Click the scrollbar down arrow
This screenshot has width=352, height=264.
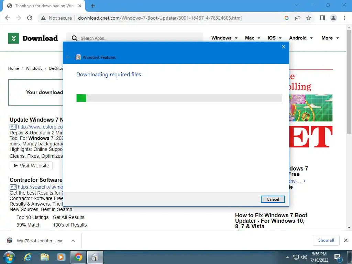[x=349, y=228]
